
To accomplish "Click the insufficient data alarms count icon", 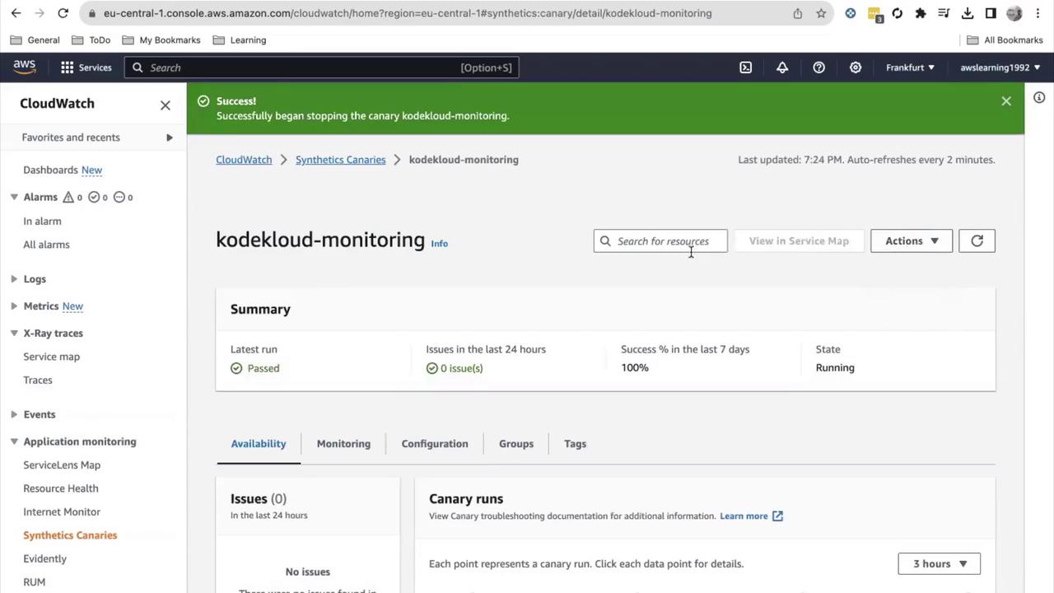I will tap(119, 197).
